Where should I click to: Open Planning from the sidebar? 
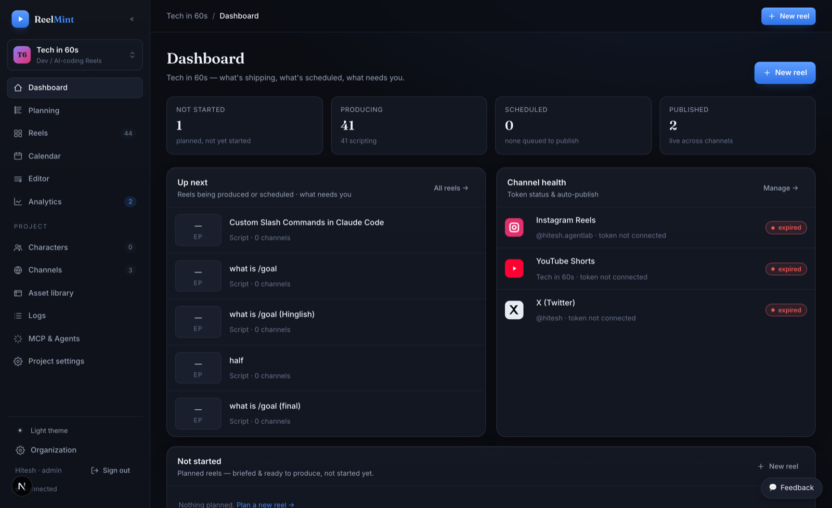coord(75,110)
